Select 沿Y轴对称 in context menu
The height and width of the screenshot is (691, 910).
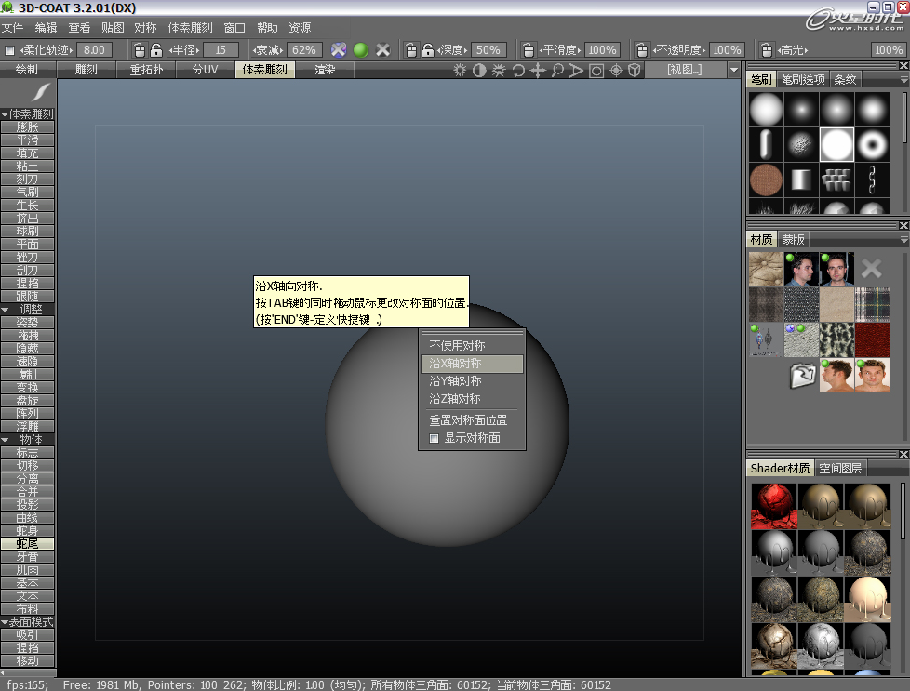(x=455, y=381)
